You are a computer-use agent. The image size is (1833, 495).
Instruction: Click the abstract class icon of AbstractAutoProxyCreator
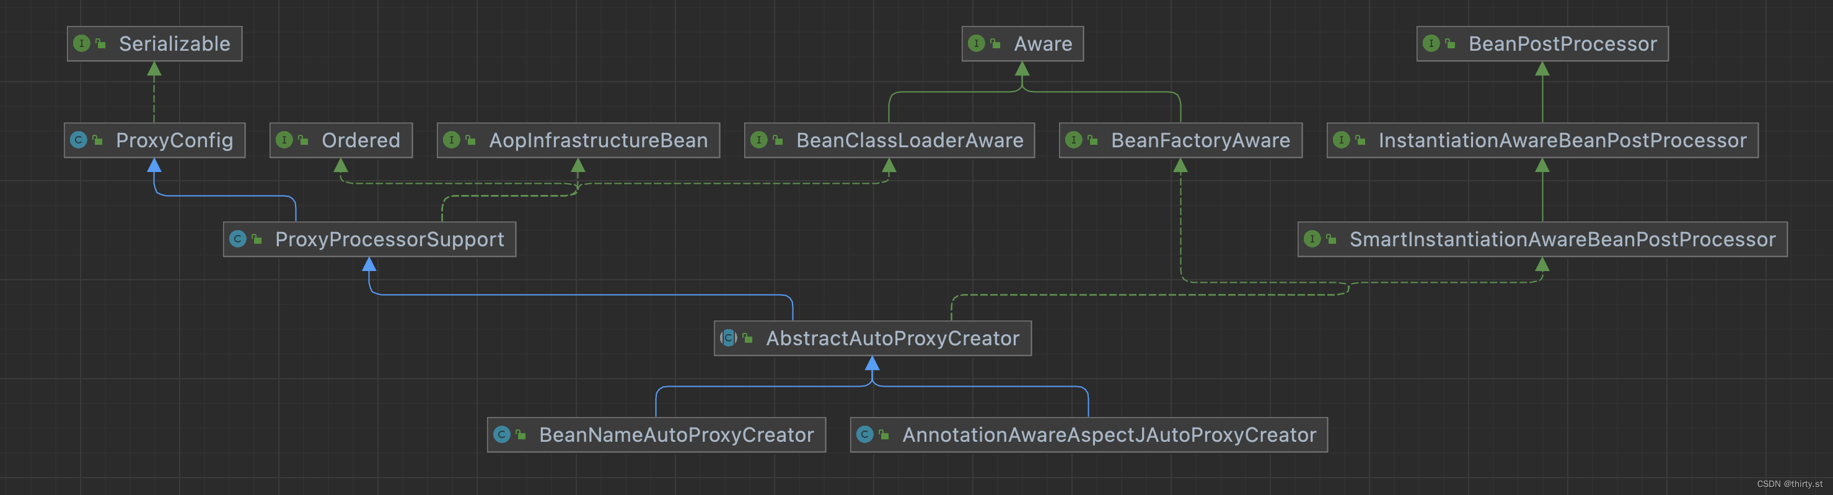tap(729, 338)
